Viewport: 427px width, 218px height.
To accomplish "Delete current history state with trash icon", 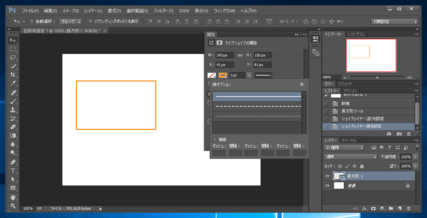I will [x=408, y=134].
